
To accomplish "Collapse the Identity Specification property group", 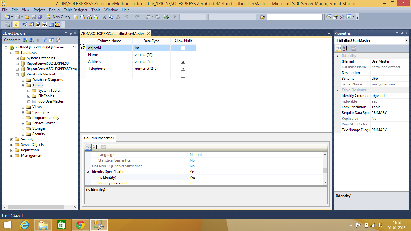I will coord(88,172).
